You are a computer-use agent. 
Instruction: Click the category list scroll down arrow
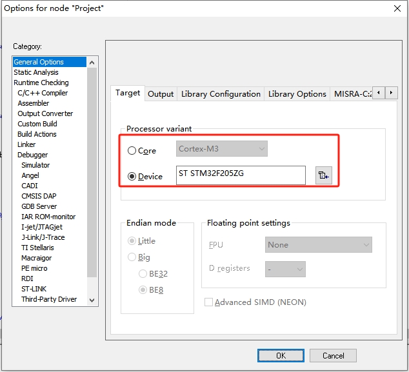92,300
